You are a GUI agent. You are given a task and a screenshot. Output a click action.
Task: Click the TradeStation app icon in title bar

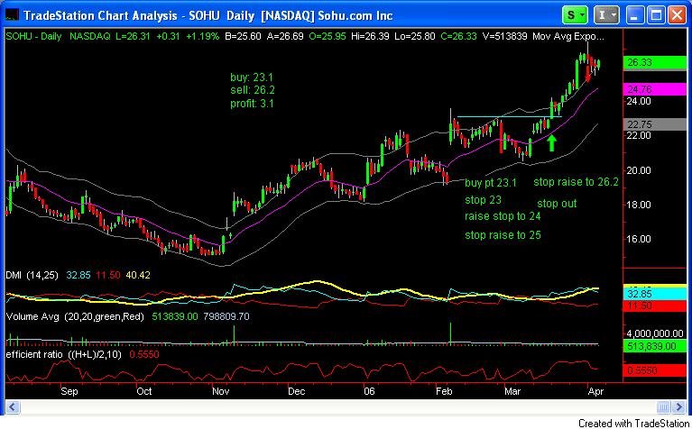[x=12, y=16]
